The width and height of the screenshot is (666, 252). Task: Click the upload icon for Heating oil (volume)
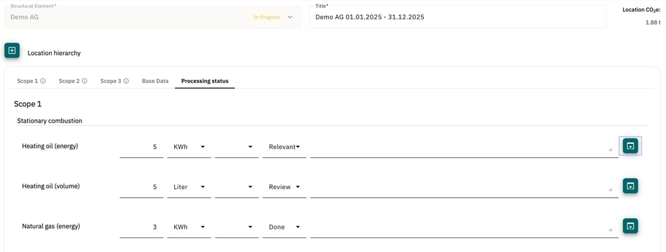coord(630,186)
